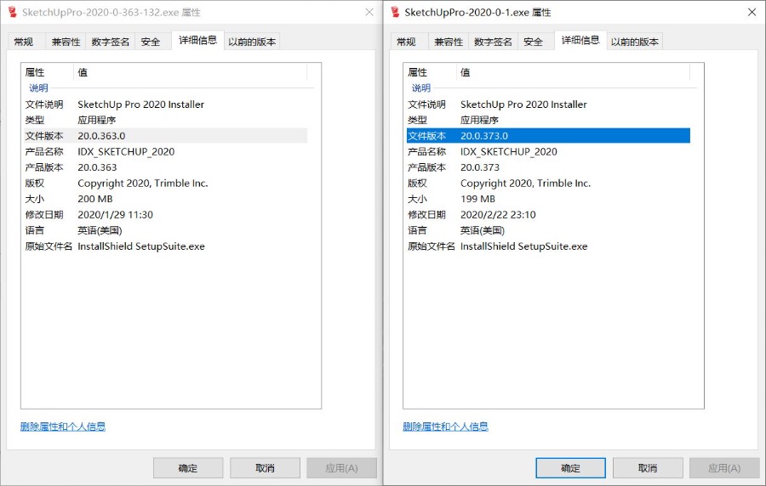766x486 pixels.
Task: Click 确定 button in left window
Action: point(188,468)
